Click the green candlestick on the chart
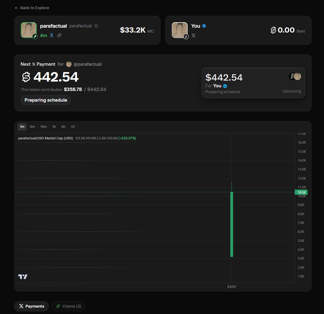324x314 pixels. tap(232, 225)
